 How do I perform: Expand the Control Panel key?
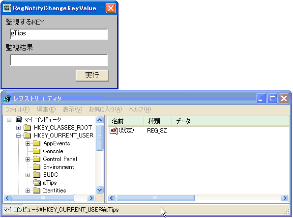(x=28, y=159)
